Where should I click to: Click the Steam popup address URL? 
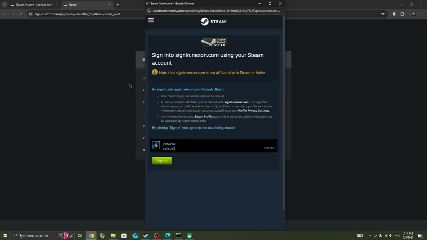(x=217, y=11)
